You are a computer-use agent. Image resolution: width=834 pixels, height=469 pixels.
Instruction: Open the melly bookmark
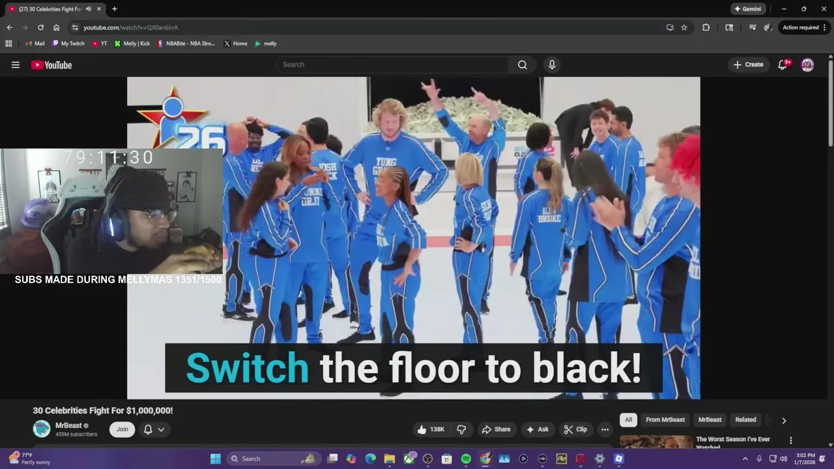click(x=265, y=44)
